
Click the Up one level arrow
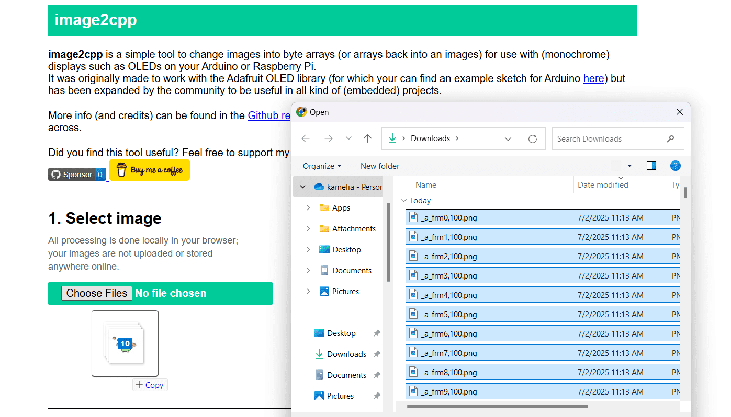(x=367, y=138)
